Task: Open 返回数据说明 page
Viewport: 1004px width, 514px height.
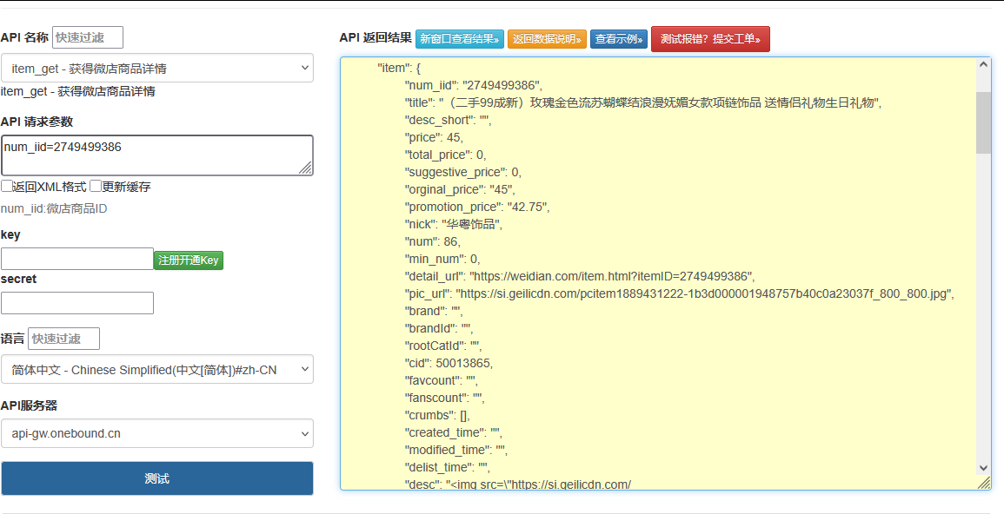Action: [547, 39]
